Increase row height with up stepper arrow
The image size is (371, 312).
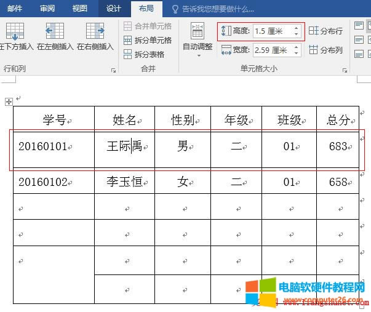pos(296,28)
